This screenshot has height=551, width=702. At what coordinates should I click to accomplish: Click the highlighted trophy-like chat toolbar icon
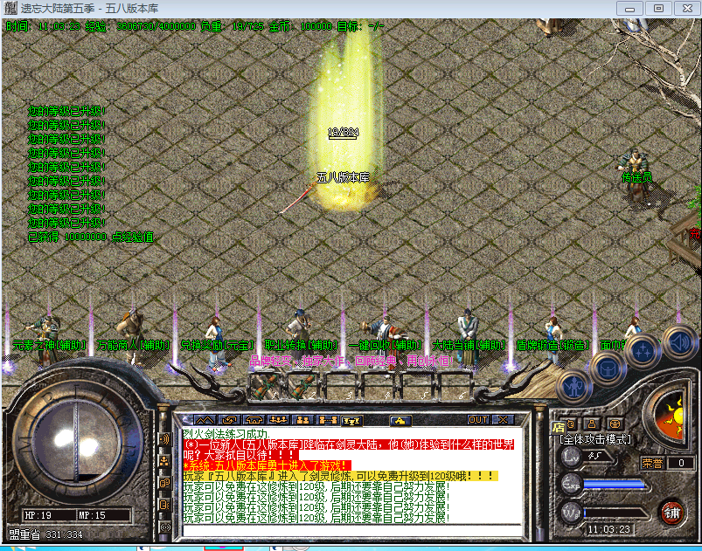click(x=351, y=420)
